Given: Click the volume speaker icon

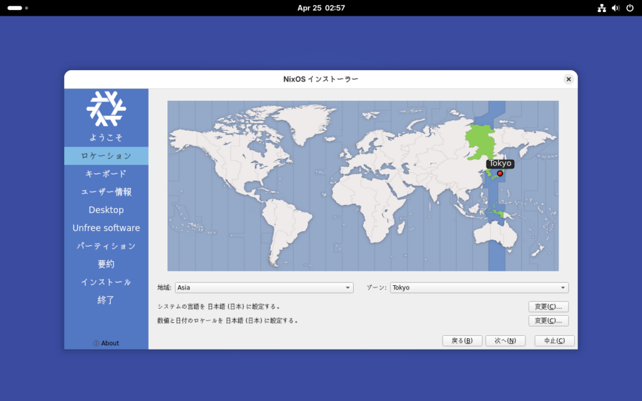Looking at the screenshot, I should [615, 8].
